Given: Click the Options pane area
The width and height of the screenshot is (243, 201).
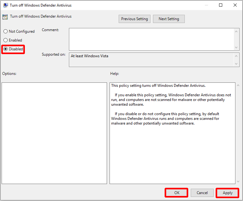Looking at the screenshot, I should pos(54,133).
